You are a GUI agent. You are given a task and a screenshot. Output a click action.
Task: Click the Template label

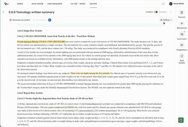162,12
